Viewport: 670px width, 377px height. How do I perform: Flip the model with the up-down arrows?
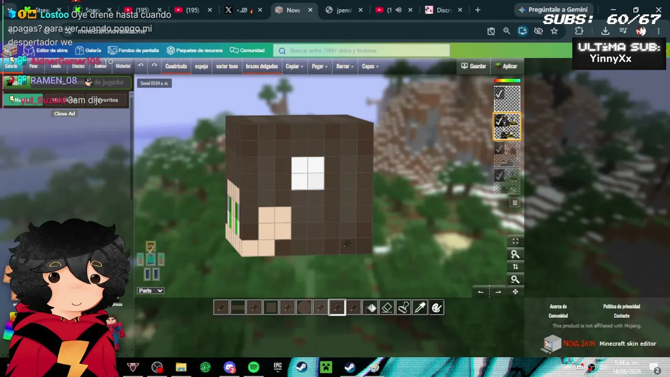pyautogui.click(x=515, y=267)
